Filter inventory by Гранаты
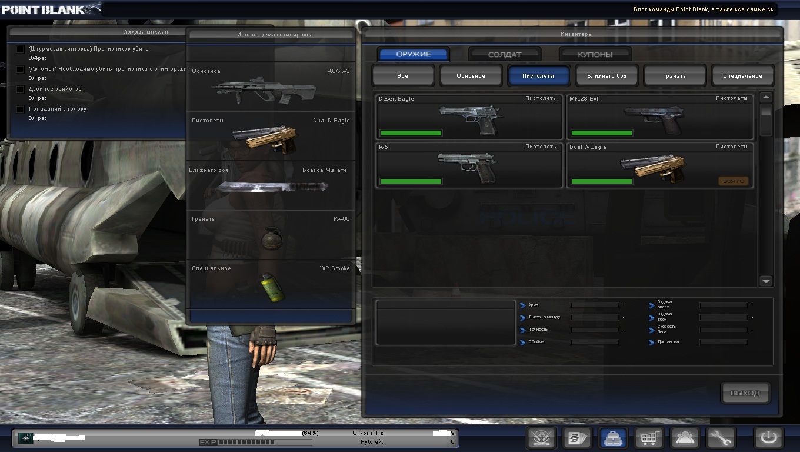The width and height of the screenshot is (800, 452). [x=675, y=75]
